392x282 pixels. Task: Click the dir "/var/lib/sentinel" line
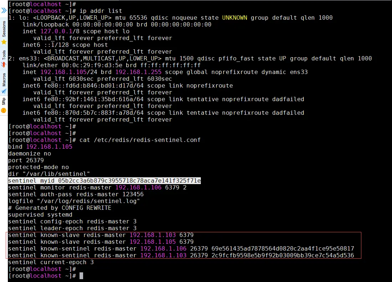[49, 174]
